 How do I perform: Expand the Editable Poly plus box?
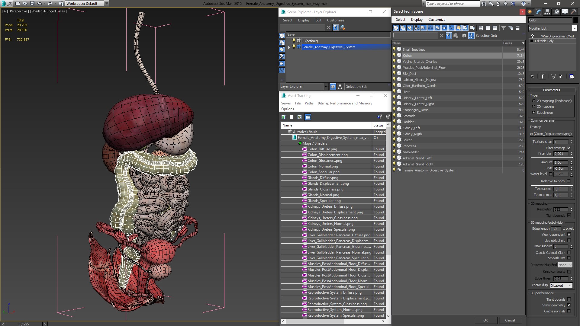[532, 41]
